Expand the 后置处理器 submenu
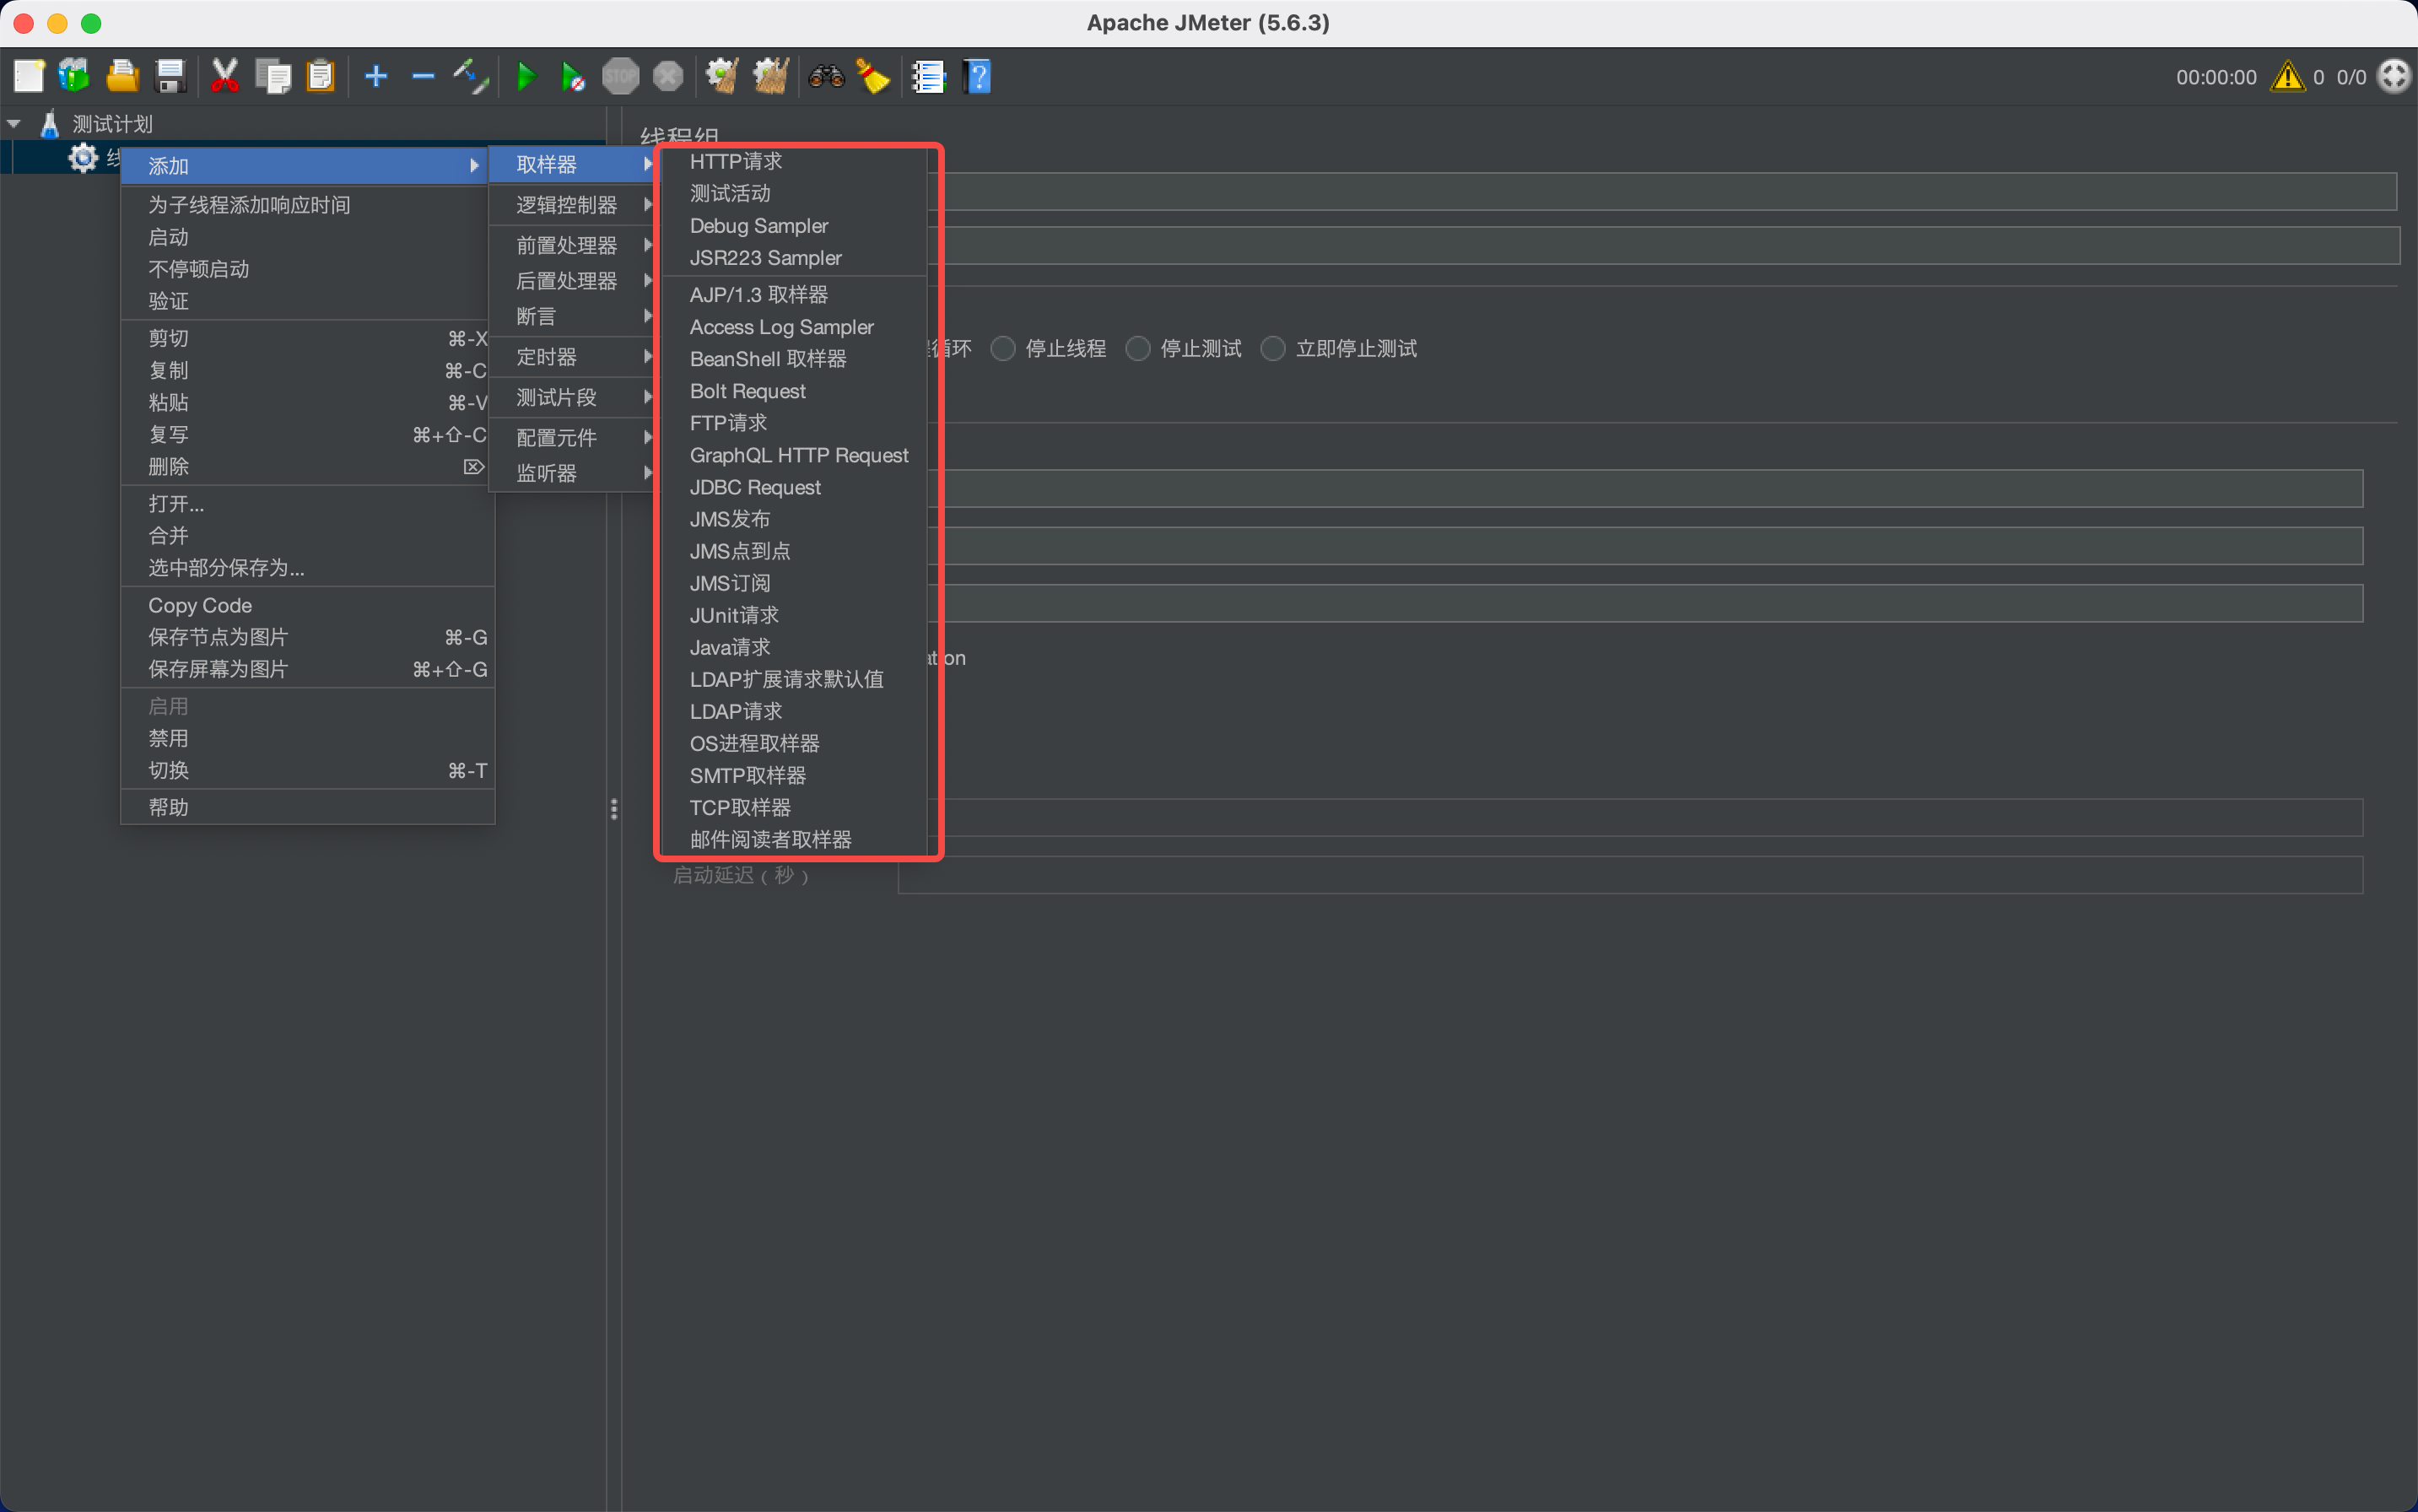The width and height of the screenshot is (2418, 1512). [572, 281]
